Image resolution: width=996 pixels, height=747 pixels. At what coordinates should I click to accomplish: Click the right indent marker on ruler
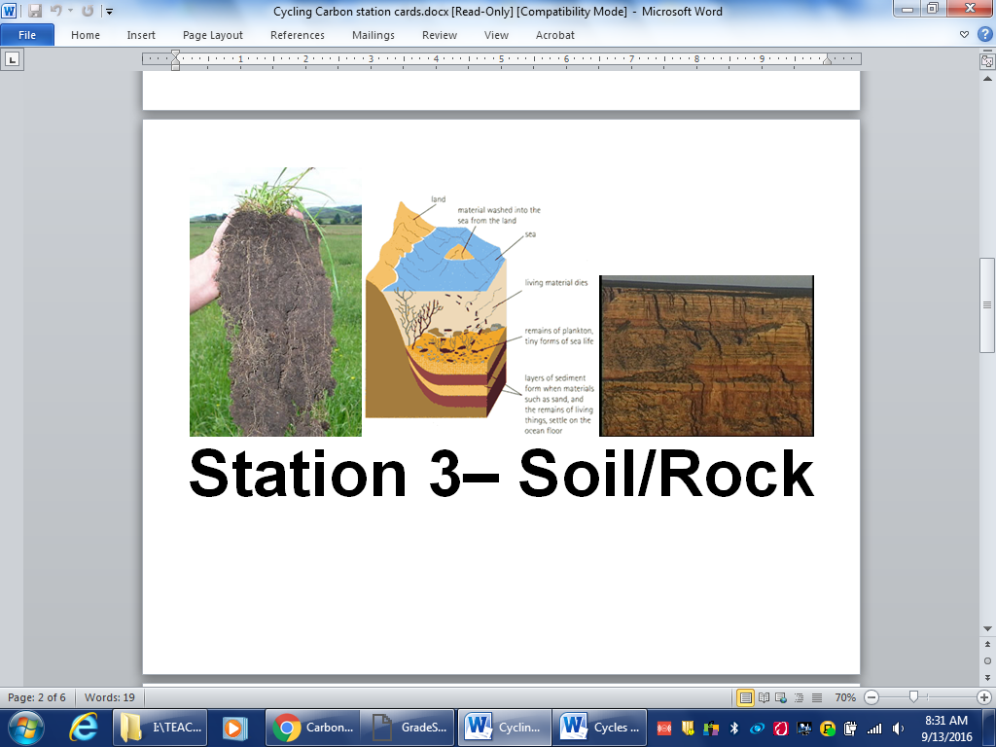(x=827, y=61)
